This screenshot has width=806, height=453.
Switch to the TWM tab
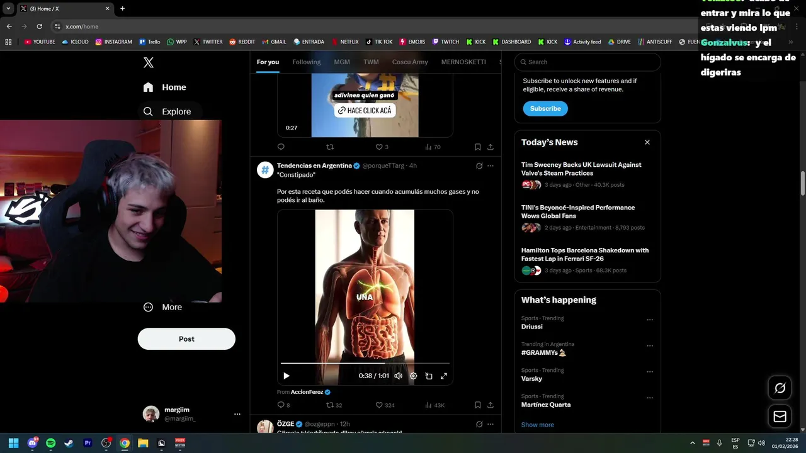pos(371,62)
